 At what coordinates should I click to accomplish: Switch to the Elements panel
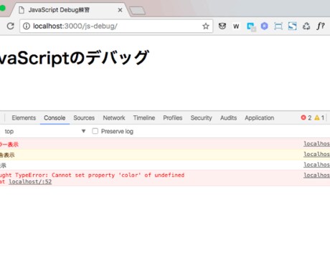tap(24, 118)
